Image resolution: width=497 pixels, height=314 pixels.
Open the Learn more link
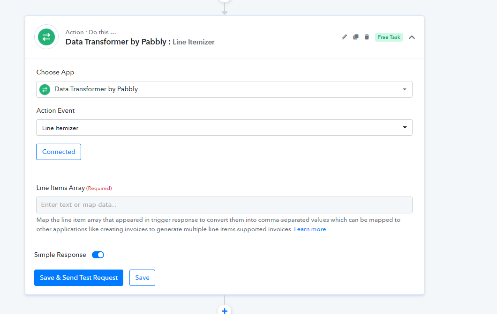pos(309,229)
